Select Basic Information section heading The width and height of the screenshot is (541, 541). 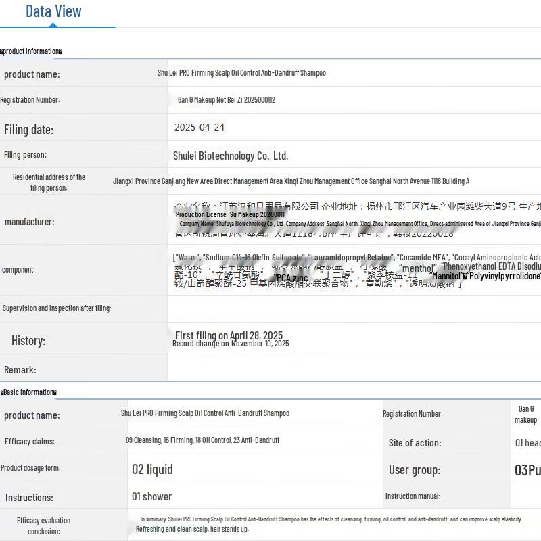tap(28, 392)
